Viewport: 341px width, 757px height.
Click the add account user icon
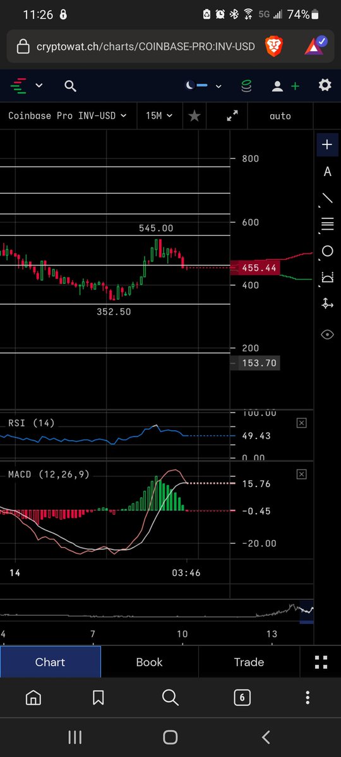285,86
